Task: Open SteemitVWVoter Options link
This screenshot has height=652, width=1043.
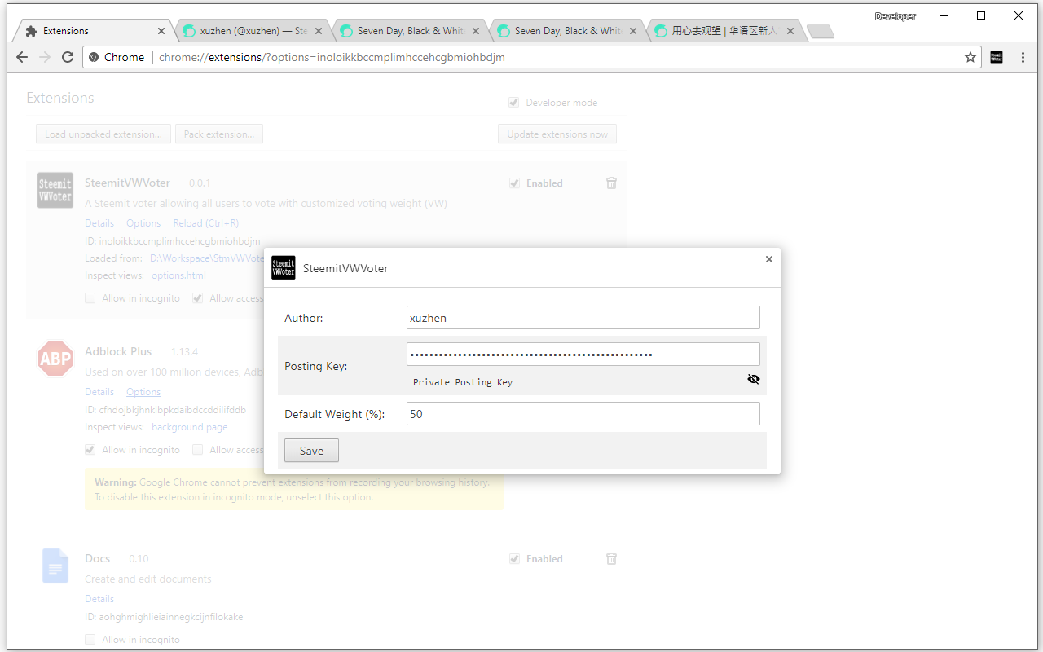Action: pos(143,223)
